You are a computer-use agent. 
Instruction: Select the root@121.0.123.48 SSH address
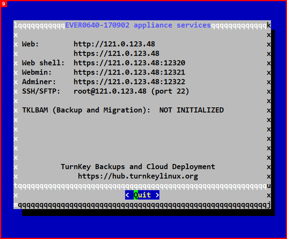coord(110,91)
